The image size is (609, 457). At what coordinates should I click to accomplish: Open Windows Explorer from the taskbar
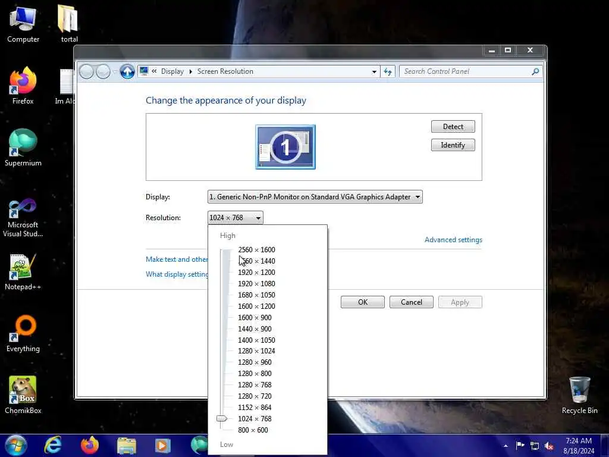click(x=127, y=446)
